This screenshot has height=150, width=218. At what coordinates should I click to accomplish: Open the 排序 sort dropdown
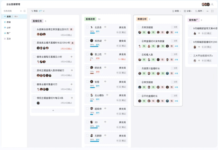tap(200, 11)
